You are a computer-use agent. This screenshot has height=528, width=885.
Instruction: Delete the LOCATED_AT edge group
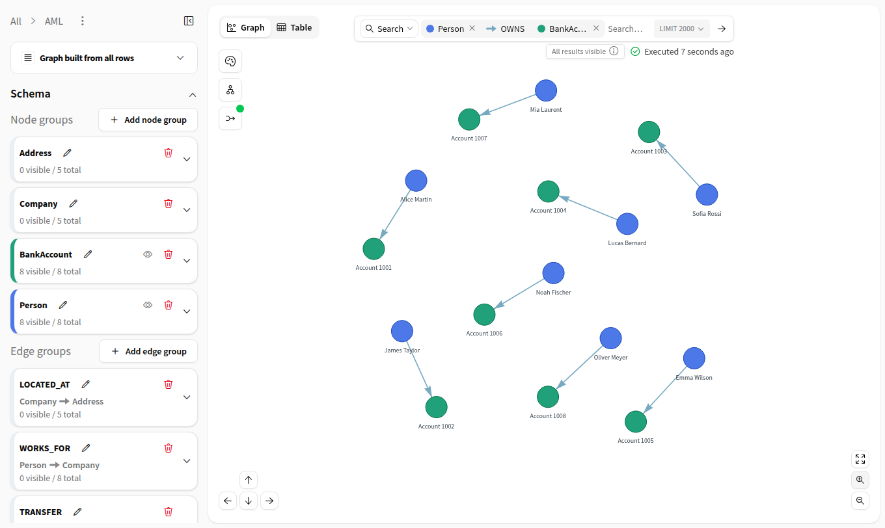[x=169, y=384]
